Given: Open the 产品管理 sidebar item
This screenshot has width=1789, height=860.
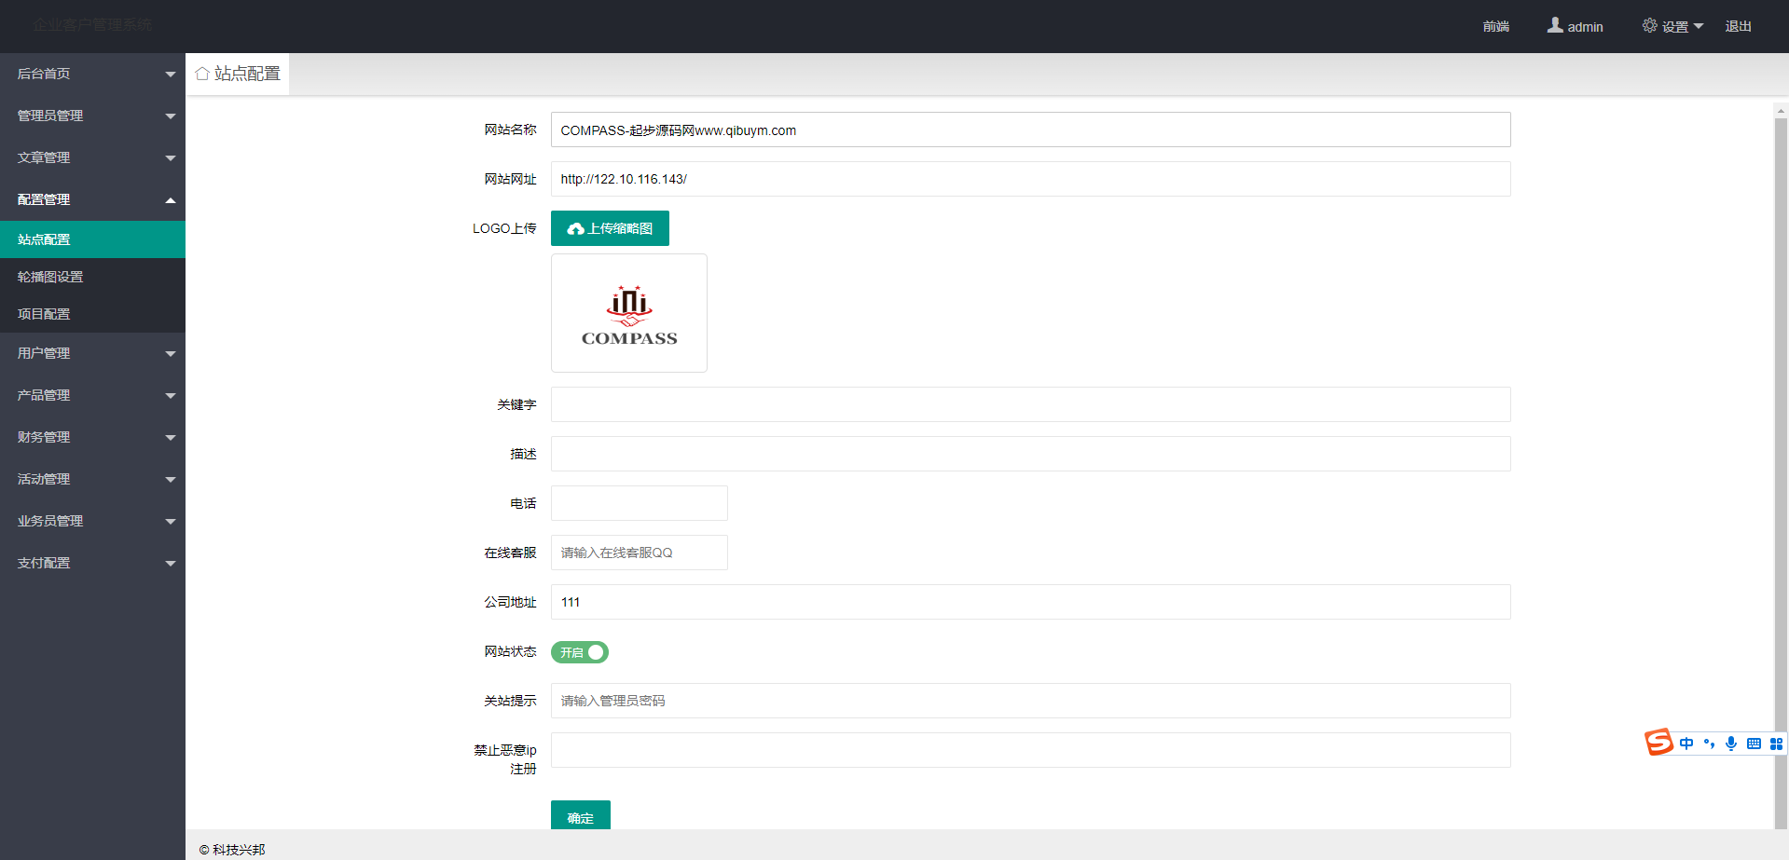Looking at the screenshot, I should click(x=92, y=395).
